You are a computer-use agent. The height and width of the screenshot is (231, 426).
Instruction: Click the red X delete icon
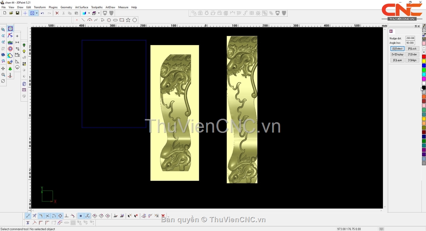57,13
